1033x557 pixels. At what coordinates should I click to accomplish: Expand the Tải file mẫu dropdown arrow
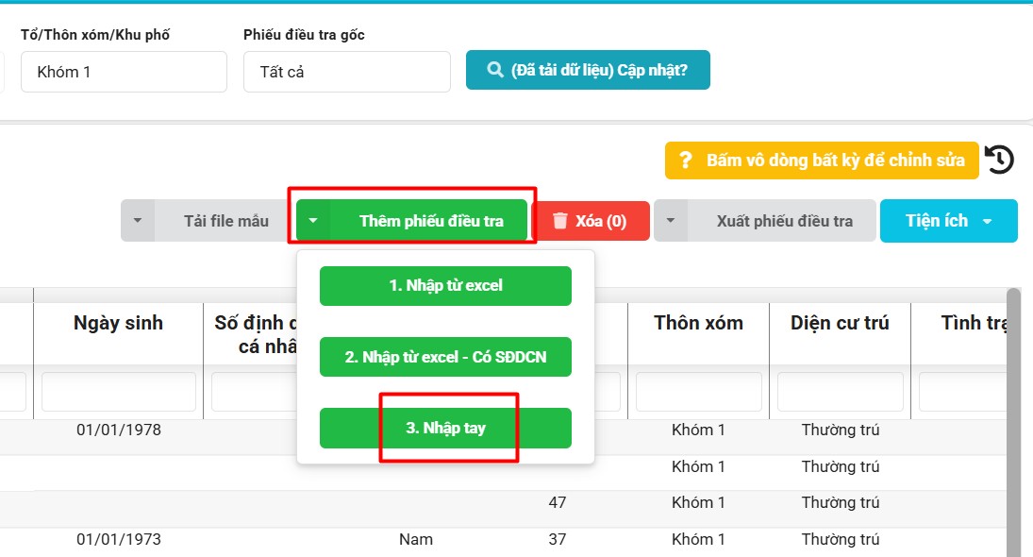[x=138, y=221]
